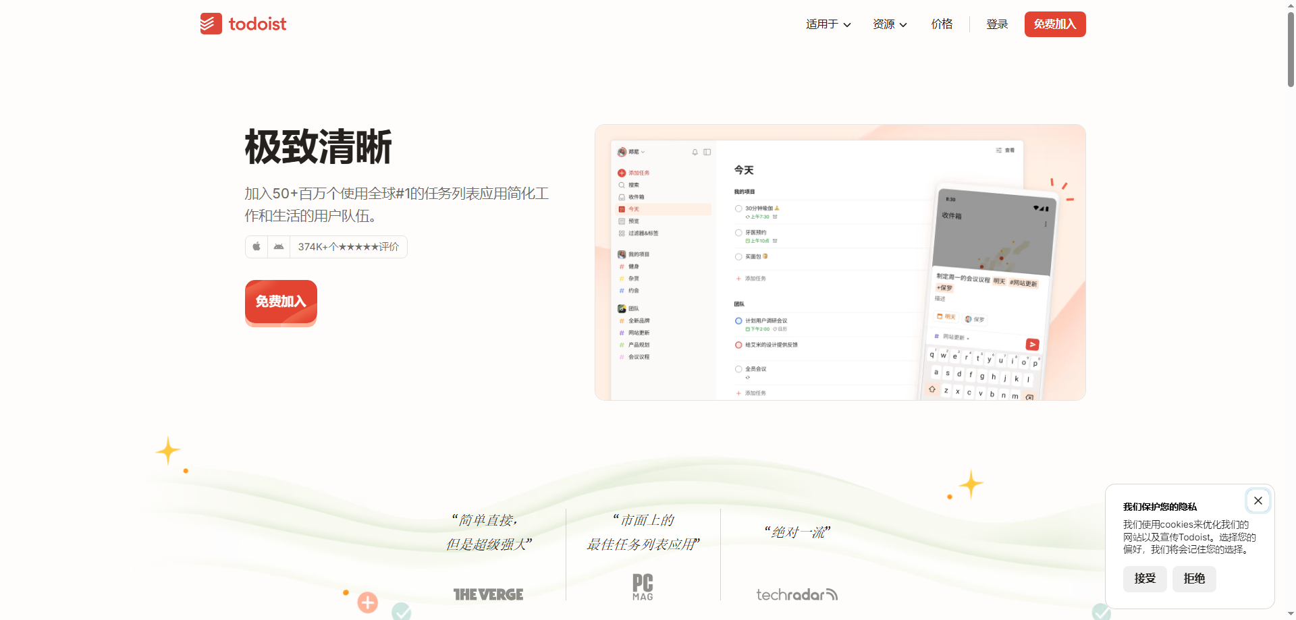Select the Apple logo near the ratings
This screenshot has height=620, width=1296.
point(256,246)
